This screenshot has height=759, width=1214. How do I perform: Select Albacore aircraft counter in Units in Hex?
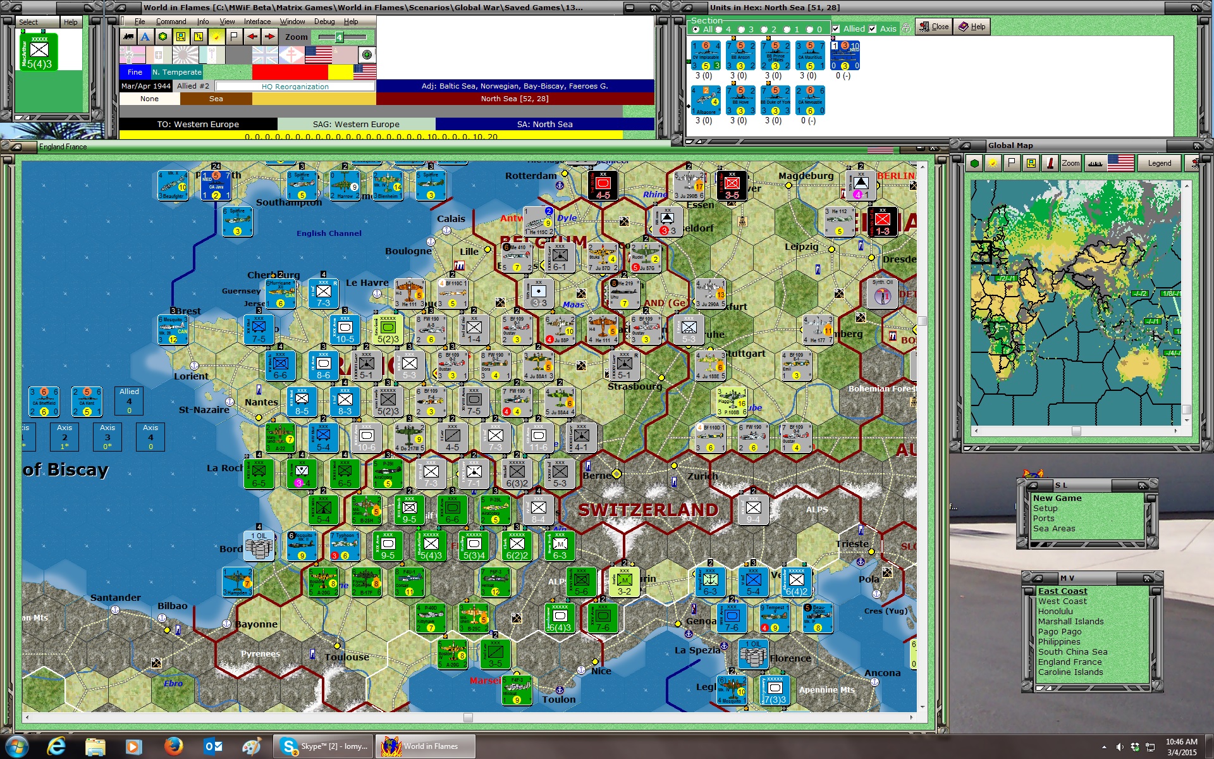[706, 101]
